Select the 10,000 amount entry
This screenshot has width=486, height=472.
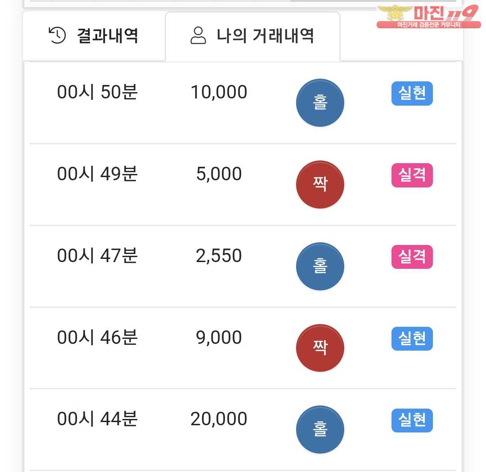(219, 92)
